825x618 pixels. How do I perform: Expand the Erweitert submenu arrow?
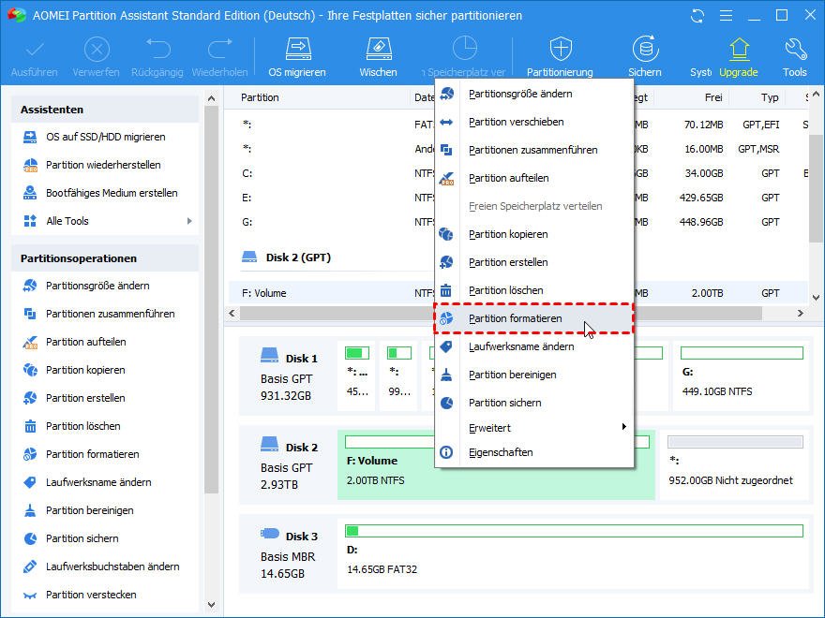[x=624, y=427]
